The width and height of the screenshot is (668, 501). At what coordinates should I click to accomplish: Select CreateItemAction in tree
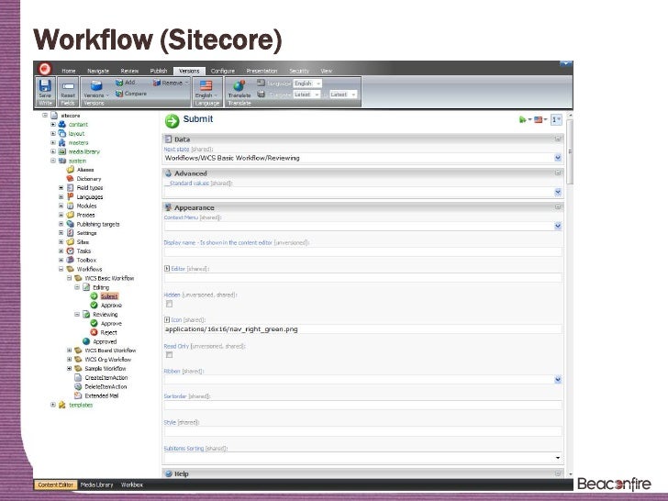pyautogui.click(x=106, y=377)
